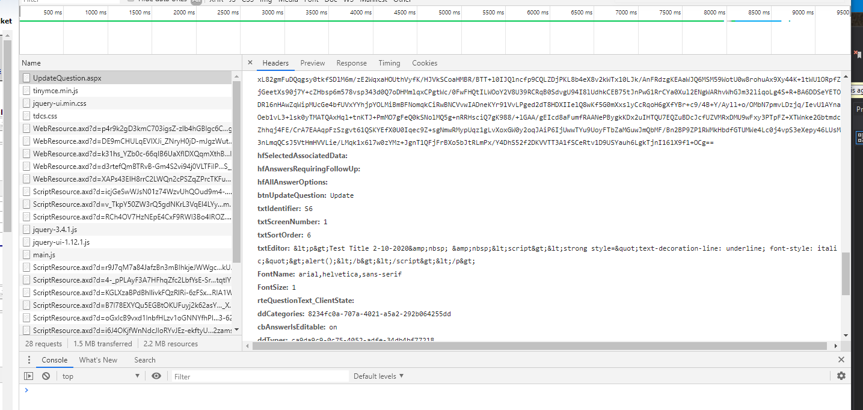Open the Cookies tab for the request
This screenshot has height=410, width=863.
tap(425, 63)
